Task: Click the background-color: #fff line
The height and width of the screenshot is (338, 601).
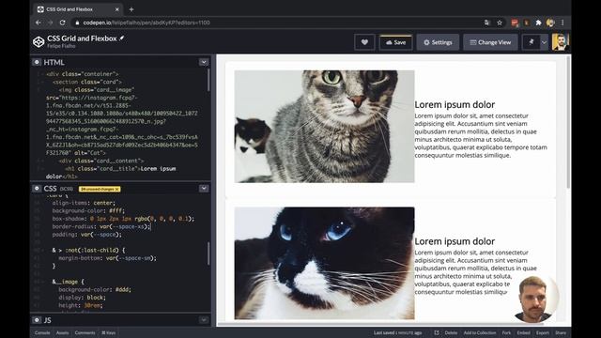Action: pyautogui.click(x=88, y=210)
